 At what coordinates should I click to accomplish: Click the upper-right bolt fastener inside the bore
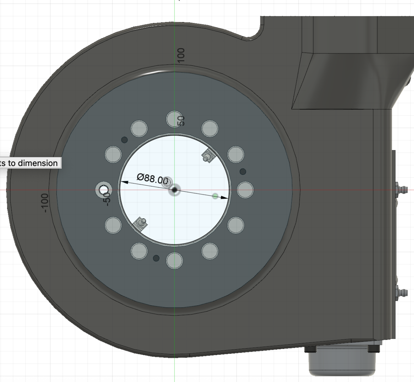tap(208, 157)
